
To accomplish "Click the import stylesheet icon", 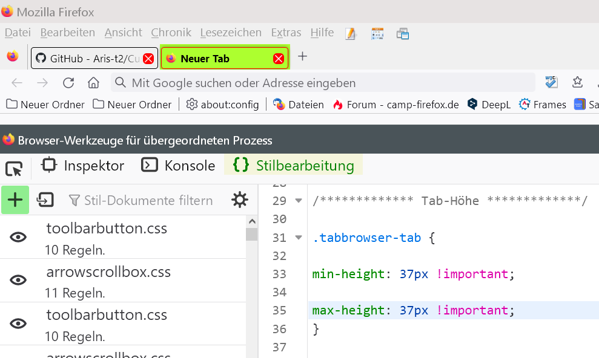I will point(45,200).
